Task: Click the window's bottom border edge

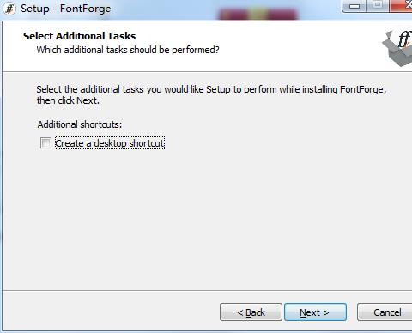Action: [206, 331]
